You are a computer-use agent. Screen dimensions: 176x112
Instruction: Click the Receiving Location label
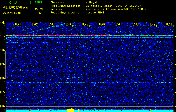click(x=65, y=6)
